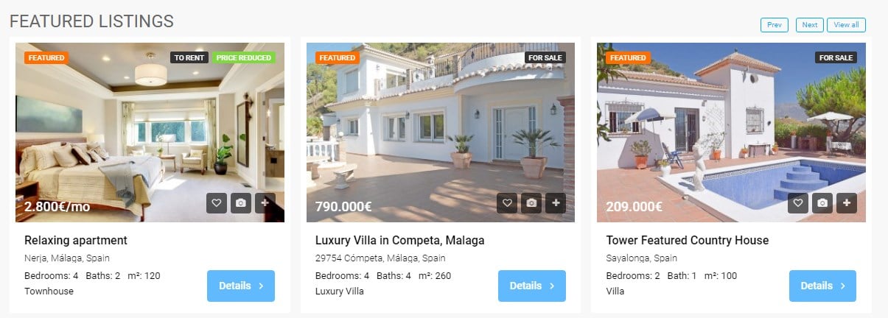Open Details for Relaxing apartment
Screen dimensions: 888x318
(241, 286)
